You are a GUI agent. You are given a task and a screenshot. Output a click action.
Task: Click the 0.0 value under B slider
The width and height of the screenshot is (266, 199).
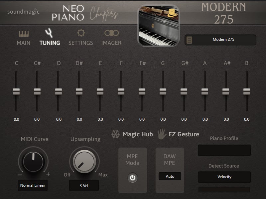(247, 119)
